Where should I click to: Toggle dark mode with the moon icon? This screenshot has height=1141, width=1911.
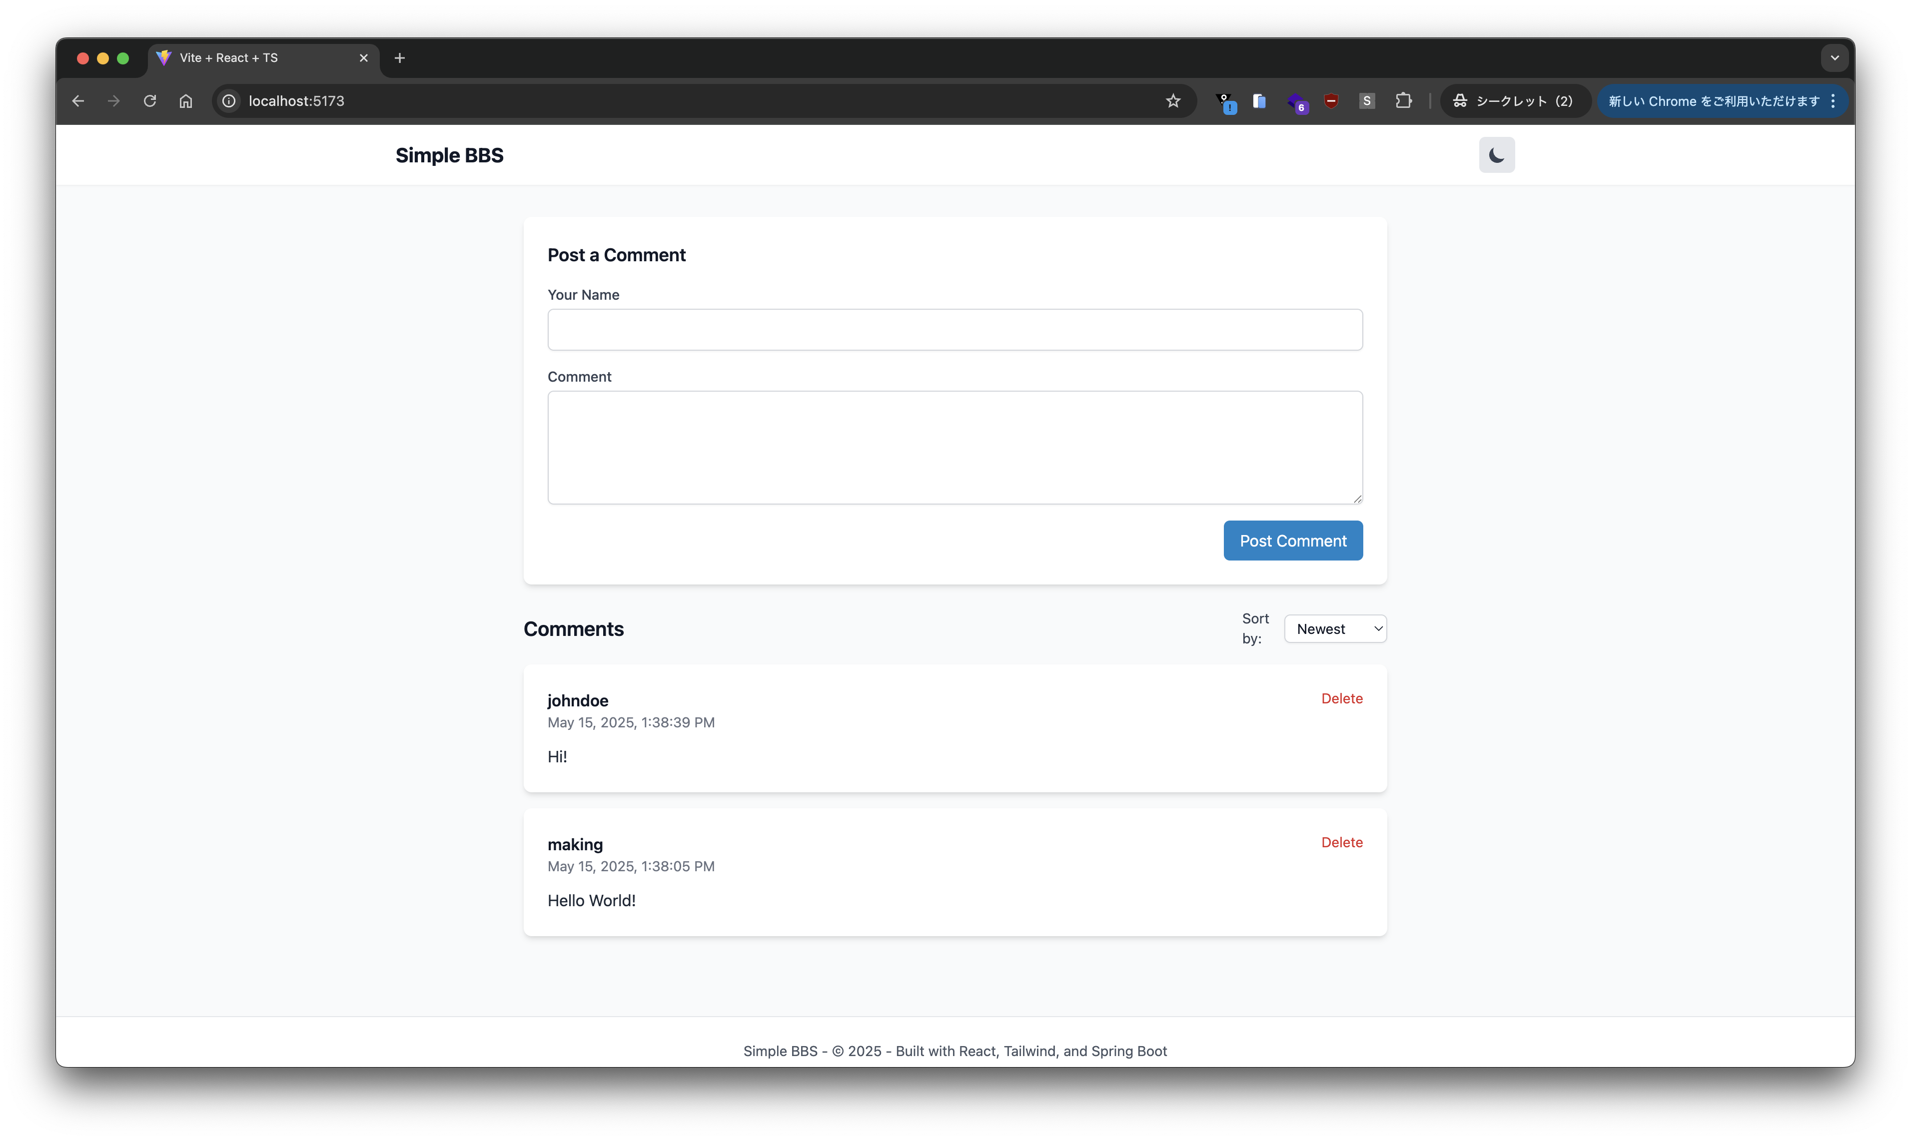pos(1496,155)
